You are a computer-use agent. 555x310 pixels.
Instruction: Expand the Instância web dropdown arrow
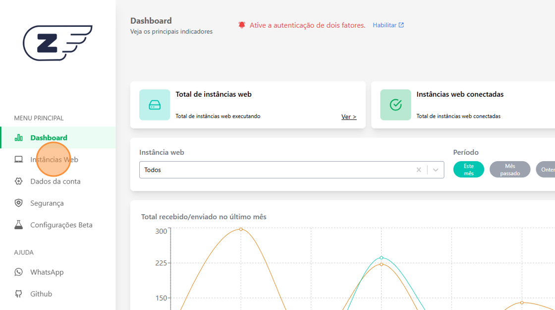point(436,170)
